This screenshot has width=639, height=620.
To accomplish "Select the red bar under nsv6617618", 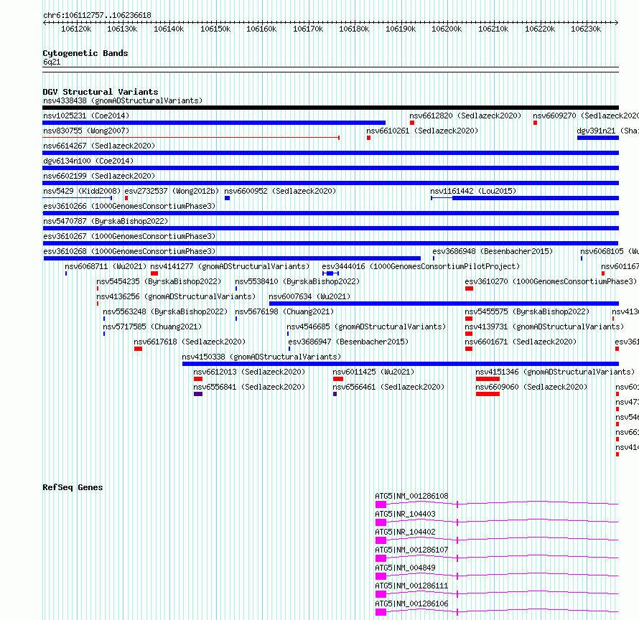I will pos(138,349).
